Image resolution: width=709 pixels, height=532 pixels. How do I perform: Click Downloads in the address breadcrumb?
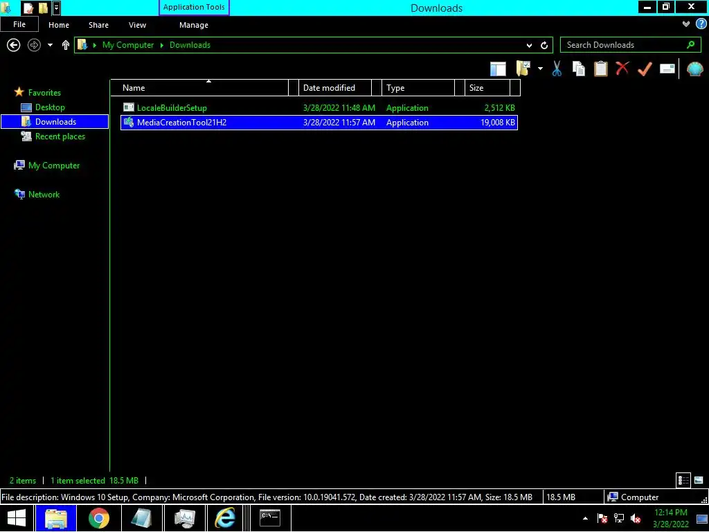click(x=190, y=45)
